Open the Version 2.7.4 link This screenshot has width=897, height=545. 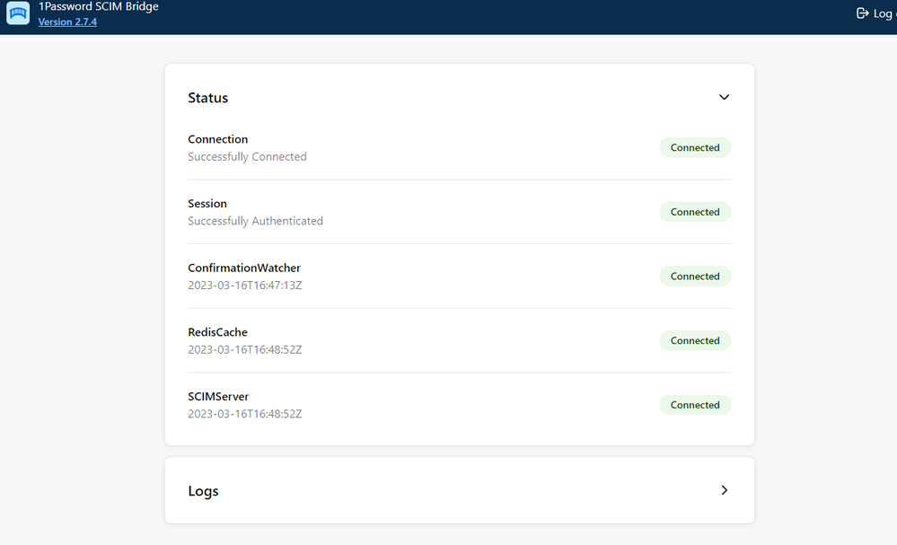click(67, 22)
